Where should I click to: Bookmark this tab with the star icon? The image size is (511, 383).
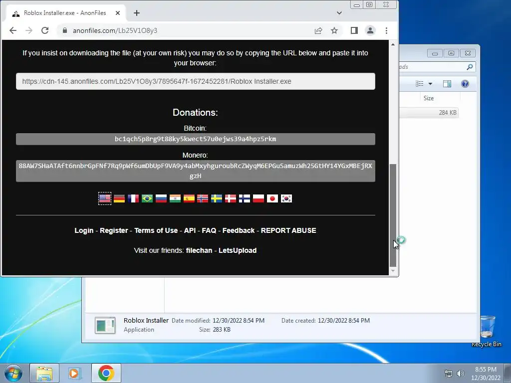tap(334, 30)
